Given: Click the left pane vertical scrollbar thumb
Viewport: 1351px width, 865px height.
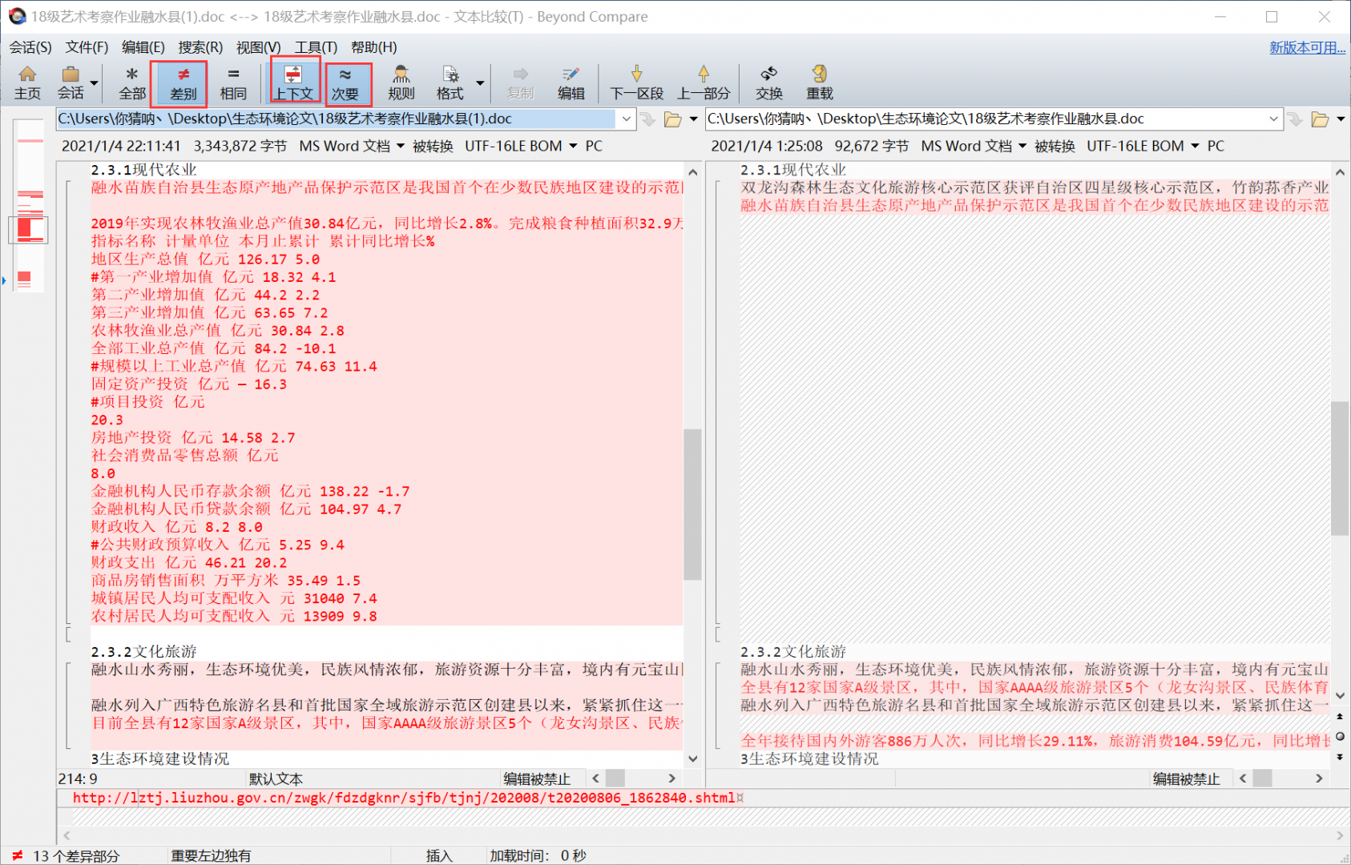Looking at the screenshot, I should click(692, 505).
